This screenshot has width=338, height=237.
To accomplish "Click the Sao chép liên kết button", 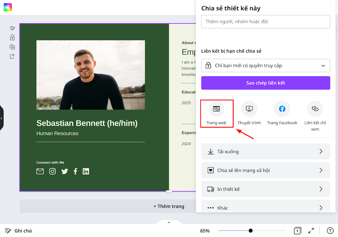I will tap(266, 83).
